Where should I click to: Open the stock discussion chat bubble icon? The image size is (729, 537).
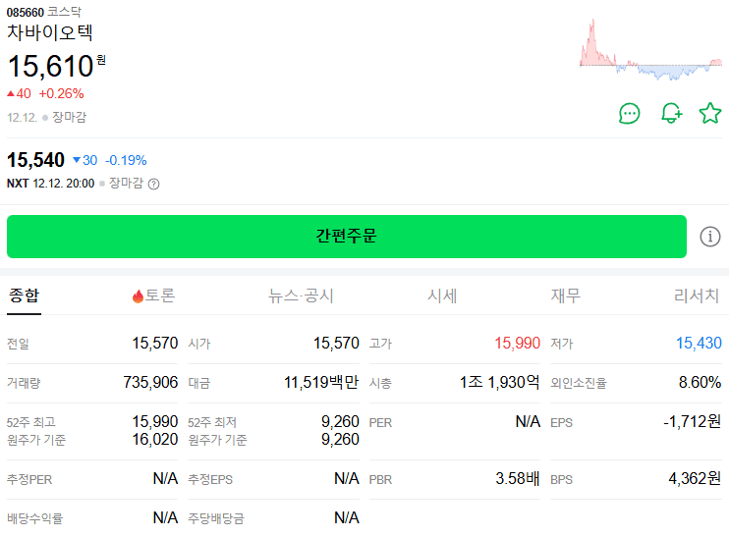(630, 113)
